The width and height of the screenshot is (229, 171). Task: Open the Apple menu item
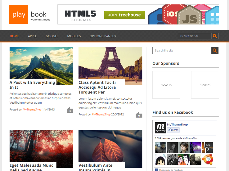(32, 36)
